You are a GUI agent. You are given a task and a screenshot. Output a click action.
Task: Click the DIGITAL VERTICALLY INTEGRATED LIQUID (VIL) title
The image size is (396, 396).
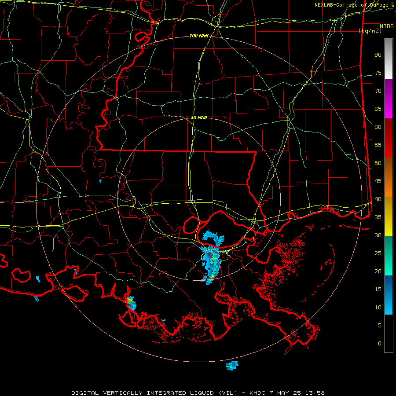pos(154,393)
